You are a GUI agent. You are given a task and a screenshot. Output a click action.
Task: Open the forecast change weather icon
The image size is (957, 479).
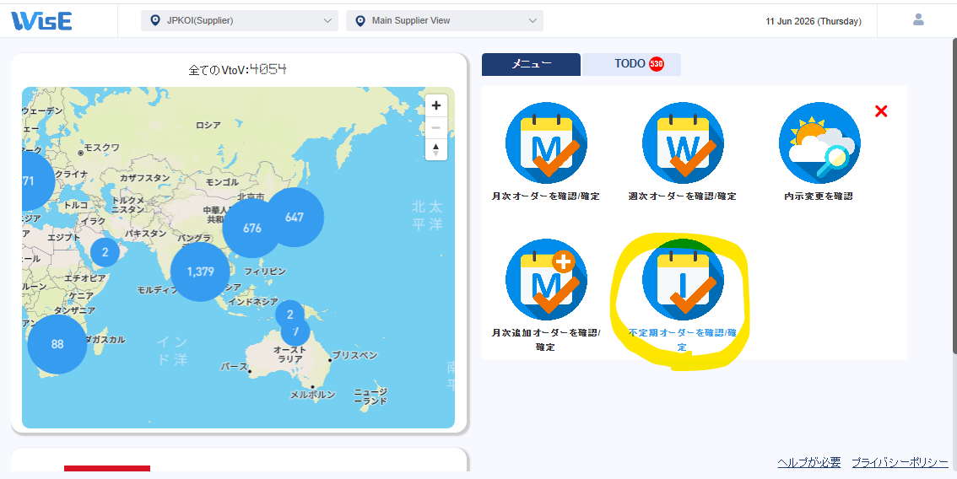(x=819, y=143)
